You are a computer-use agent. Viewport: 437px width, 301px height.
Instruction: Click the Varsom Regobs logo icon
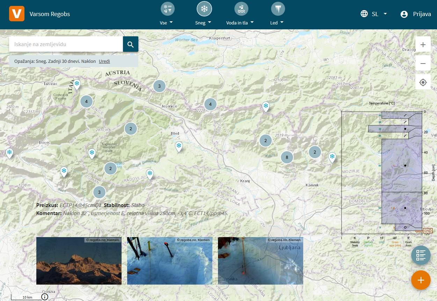click(16, 14)
